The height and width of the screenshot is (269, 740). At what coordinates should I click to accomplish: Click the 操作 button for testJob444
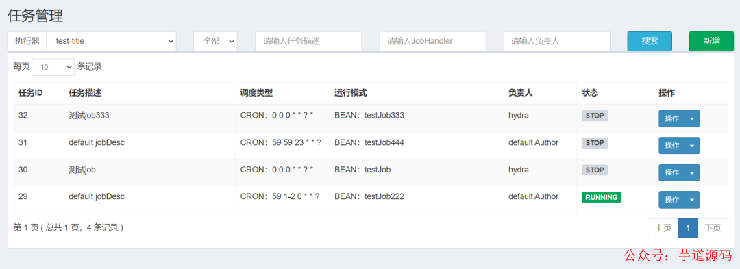click(x=671, y=146)
